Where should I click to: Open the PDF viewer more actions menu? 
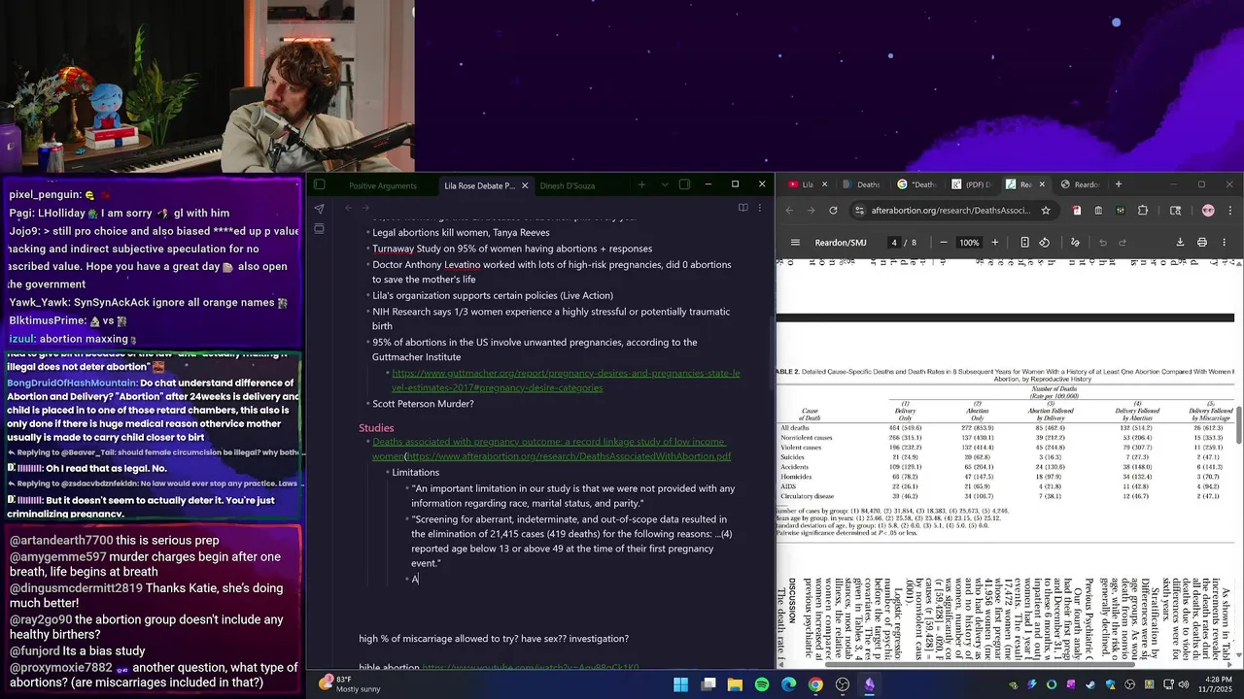click(x=1224, y=243)
